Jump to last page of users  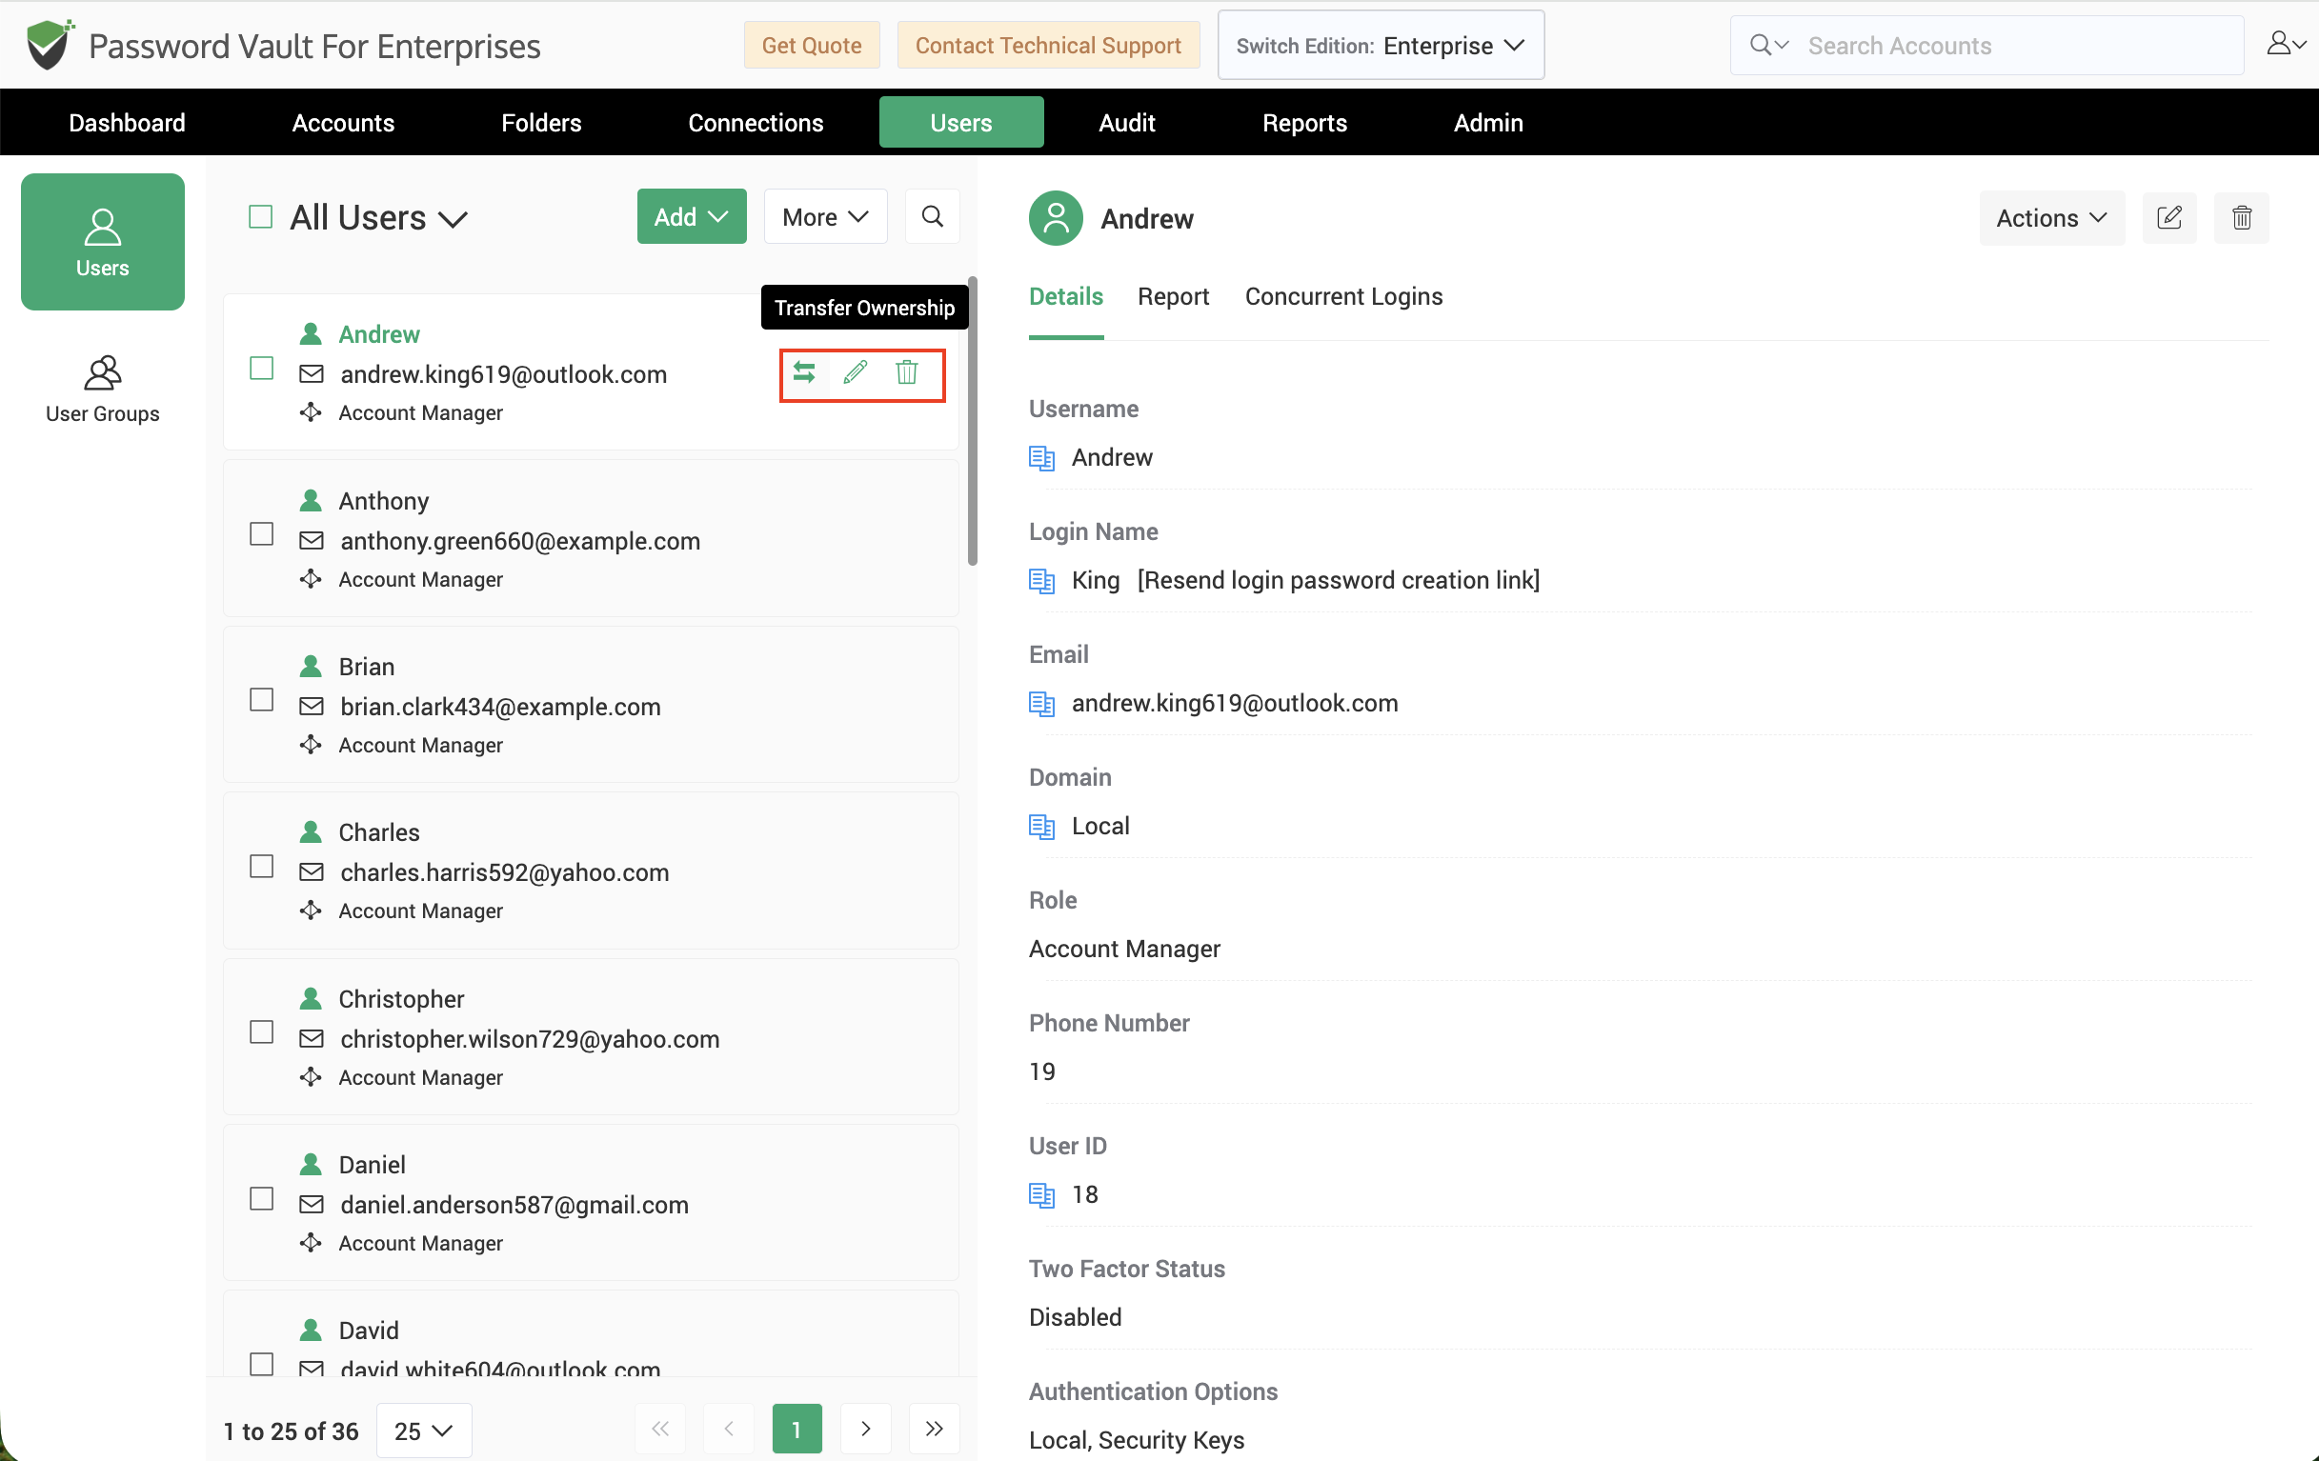coord(933,1429)
